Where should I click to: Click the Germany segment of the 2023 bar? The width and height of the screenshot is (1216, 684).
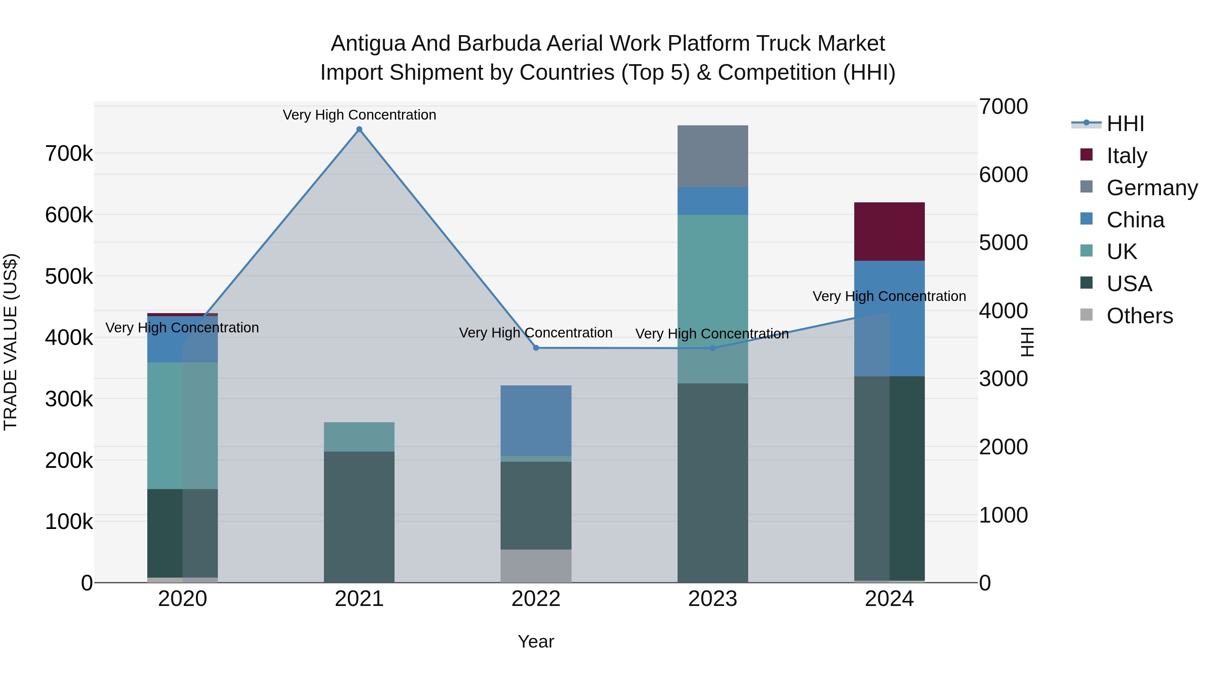click(713, 156)
